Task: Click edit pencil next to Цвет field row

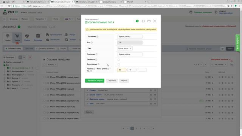Action: [87, 104]
